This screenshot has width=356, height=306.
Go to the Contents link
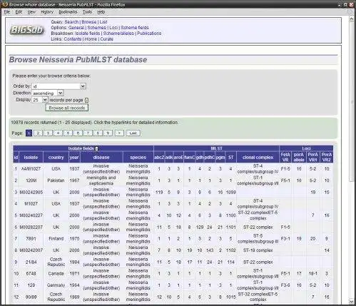coord(73,39)
